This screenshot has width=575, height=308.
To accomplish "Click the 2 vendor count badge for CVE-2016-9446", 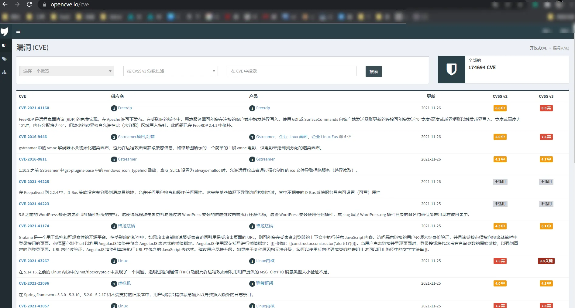I will coord(114,137).
